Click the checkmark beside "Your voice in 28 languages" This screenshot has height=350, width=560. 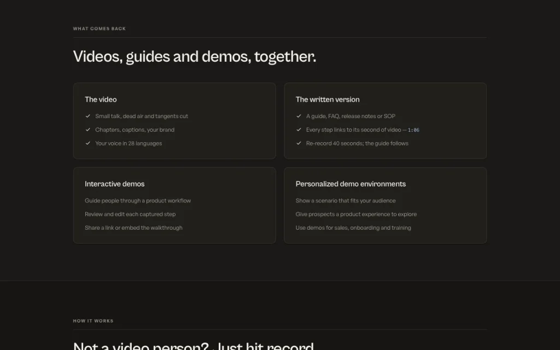tap(88, 143)
